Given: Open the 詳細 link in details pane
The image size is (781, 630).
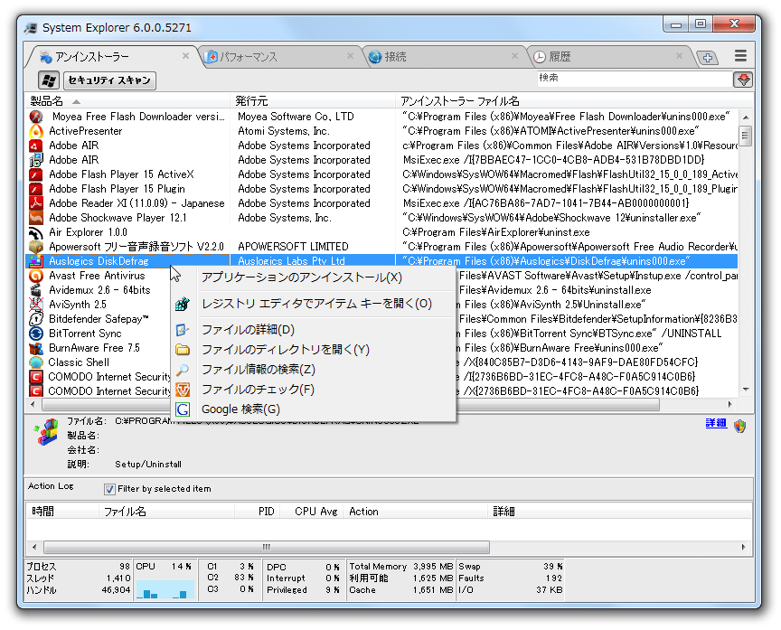Looking at the screenshot, I should [716, 423].
